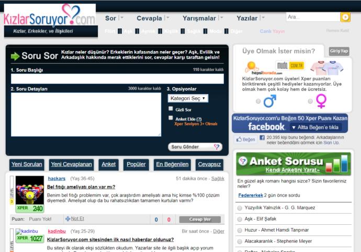Choose Aşk - Elif Şafak poll option
Image resolution: width=361 pixels, height=252 pixels.
pos(240,219)
